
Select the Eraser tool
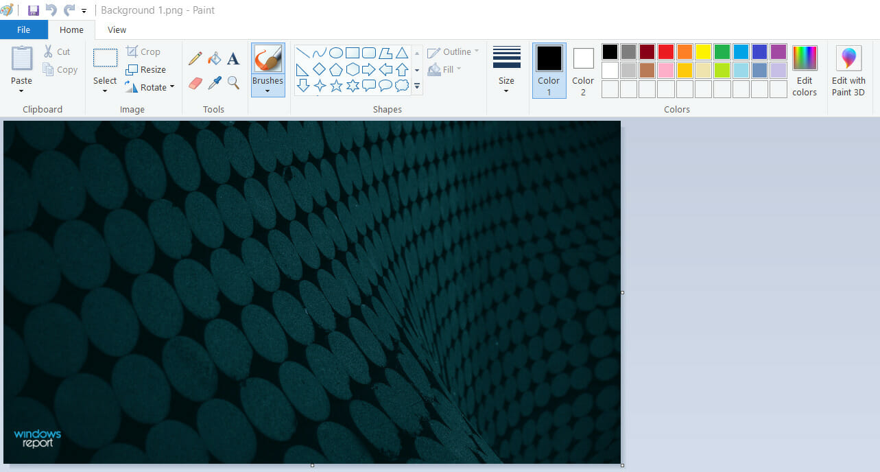point(195,83)
